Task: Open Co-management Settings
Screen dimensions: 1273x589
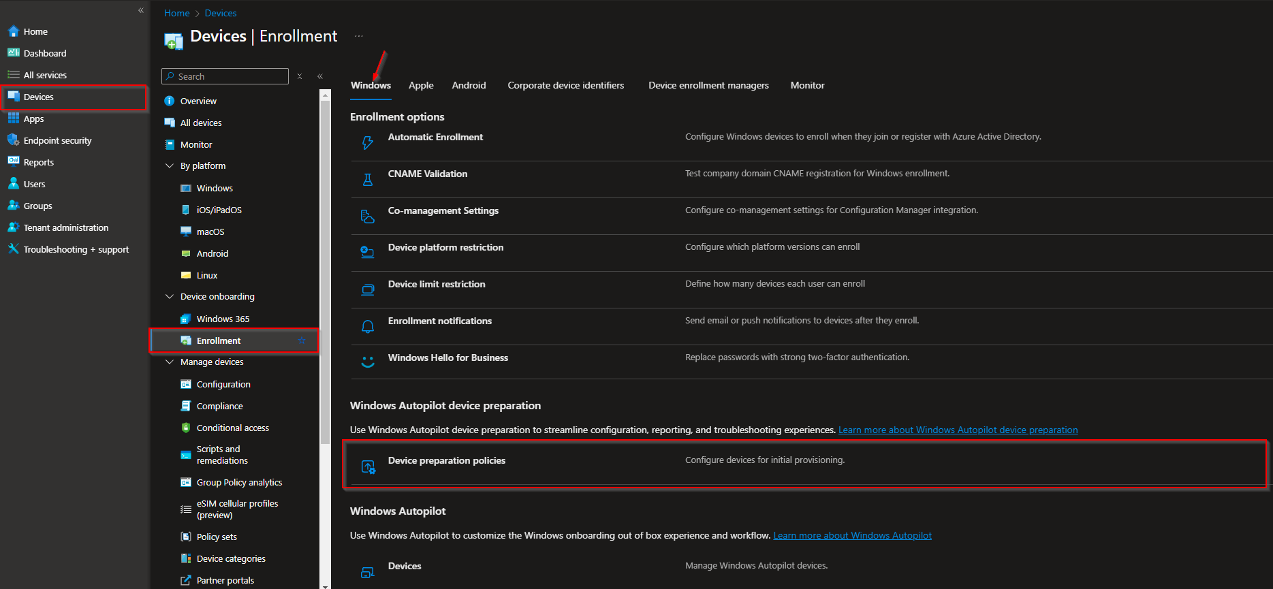Action: point(443,210)
